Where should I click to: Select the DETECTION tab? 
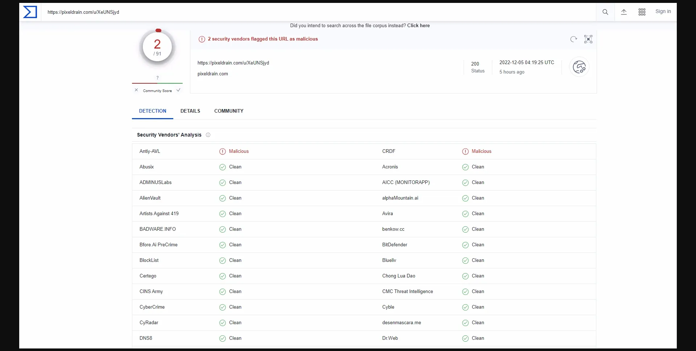tap(152, 111)
